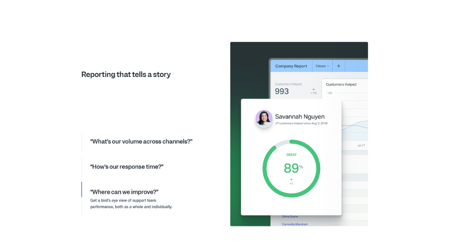
Task: Click the +5 indicator below 89%
Action: tap(291, 183)
